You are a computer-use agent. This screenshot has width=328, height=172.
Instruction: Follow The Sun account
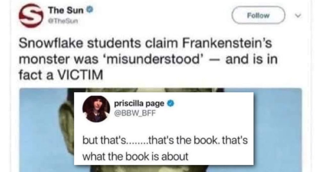pos(258,15)
